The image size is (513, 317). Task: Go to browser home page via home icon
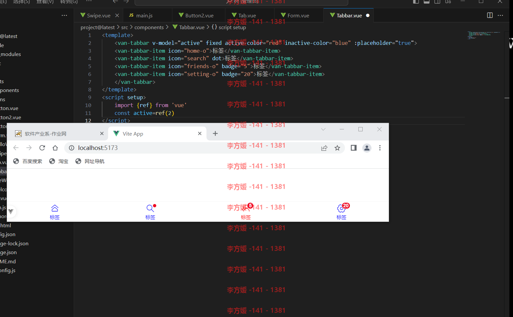pyautogui.click(x=55, y=148)
